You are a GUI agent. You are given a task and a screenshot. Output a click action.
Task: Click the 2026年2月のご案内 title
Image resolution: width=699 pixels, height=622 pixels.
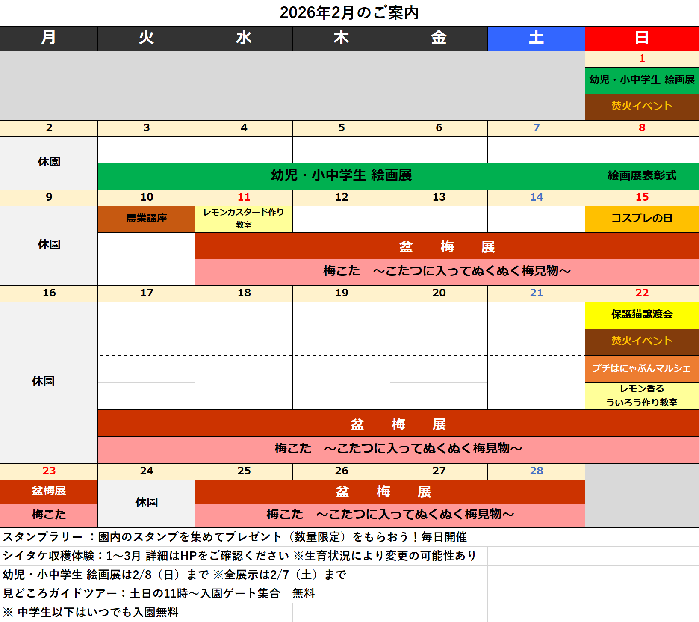tap(349, 13)
